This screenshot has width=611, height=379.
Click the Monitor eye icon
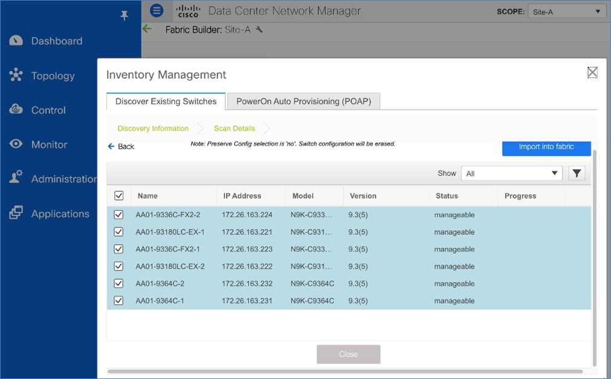(x=16, y=144)
